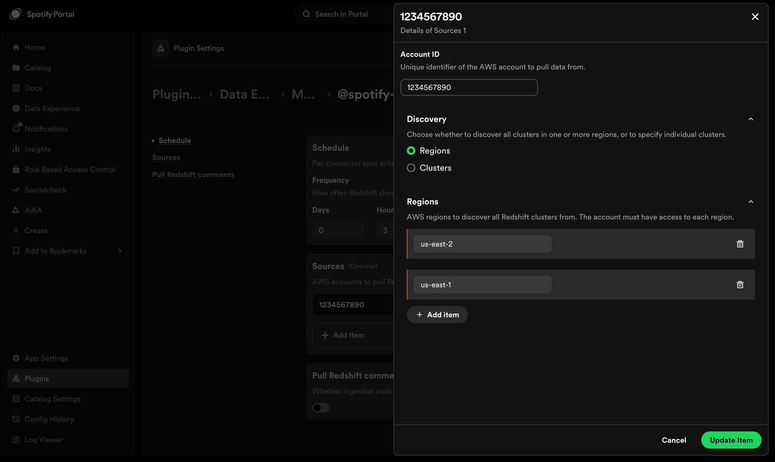Image resolution: width=775 pixels, height=462 pixels.
Task: Open the 1234567890 source entry
Action: (353, 305)
